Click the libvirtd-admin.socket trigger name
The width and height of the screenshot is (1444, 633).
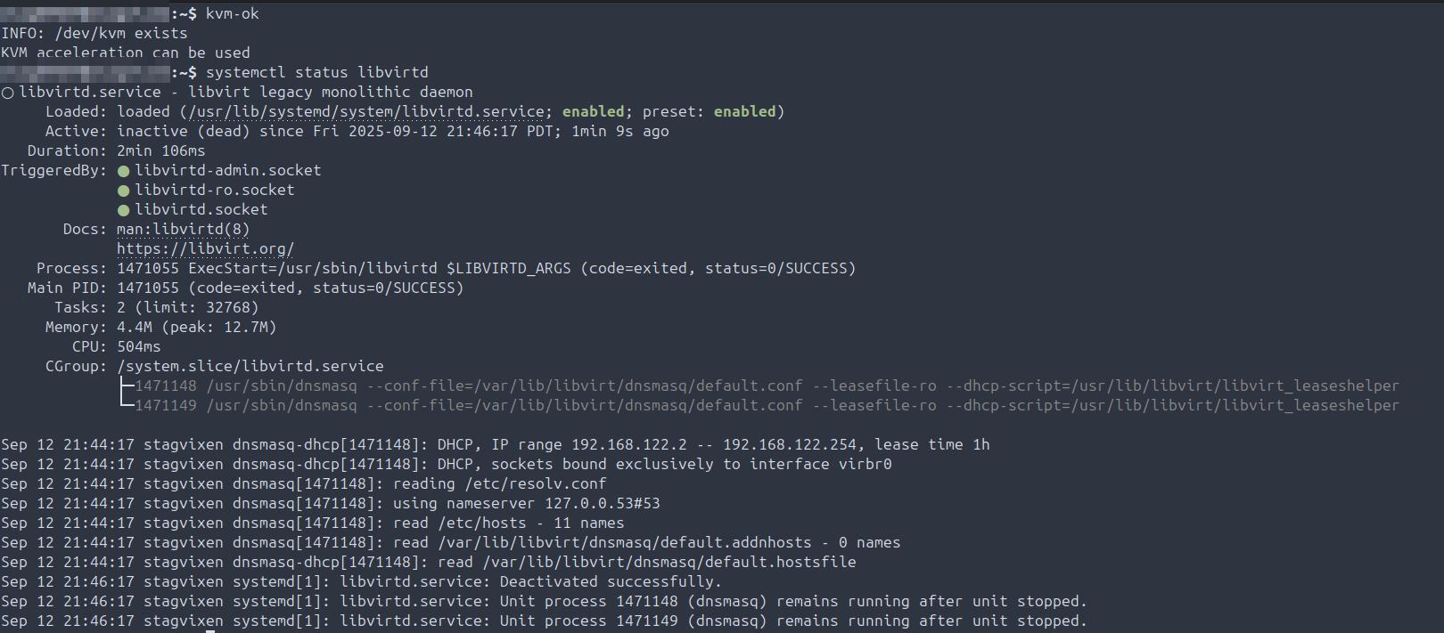[x=227, y=171]
